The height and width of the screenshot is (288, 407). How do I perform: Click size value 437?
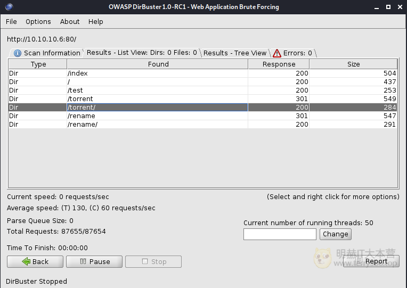pyautogui.click(x=389, y=82)
